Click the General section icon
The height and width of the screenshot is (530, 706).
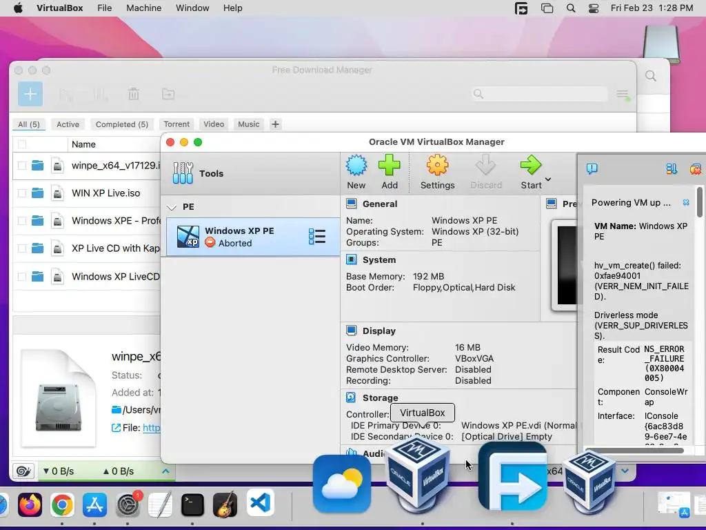351,204
